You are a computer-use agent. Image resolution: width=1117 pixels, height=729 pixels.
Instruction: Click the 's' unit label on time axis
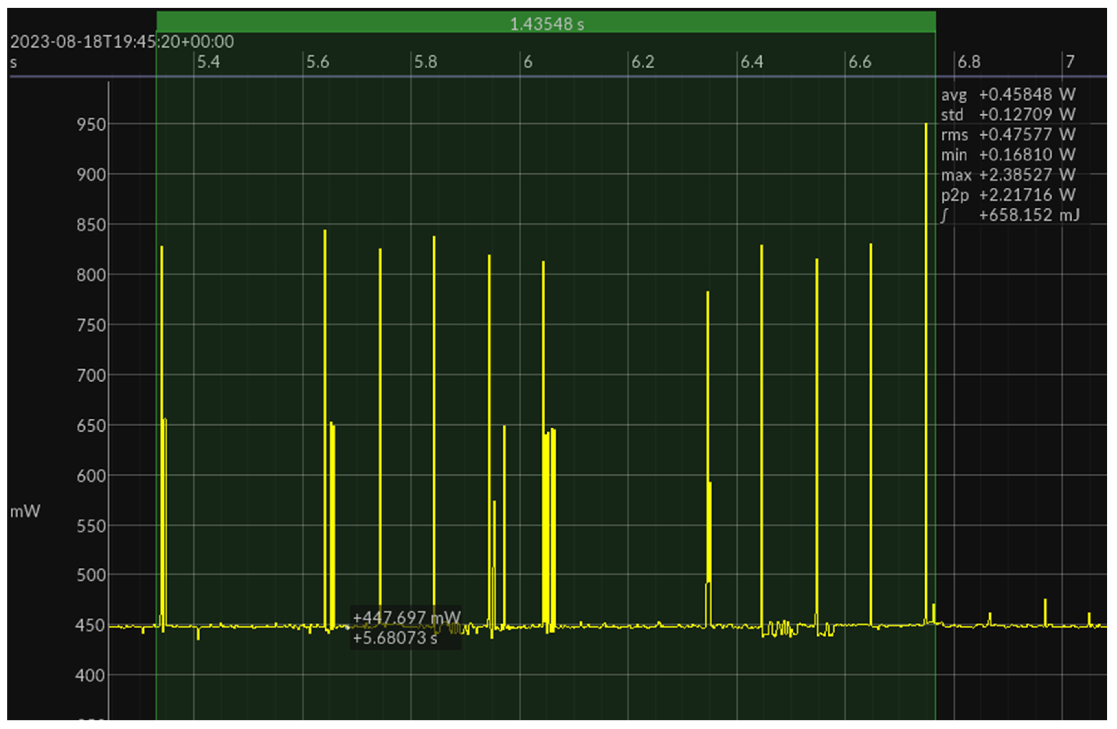click(x=14, y=62)
